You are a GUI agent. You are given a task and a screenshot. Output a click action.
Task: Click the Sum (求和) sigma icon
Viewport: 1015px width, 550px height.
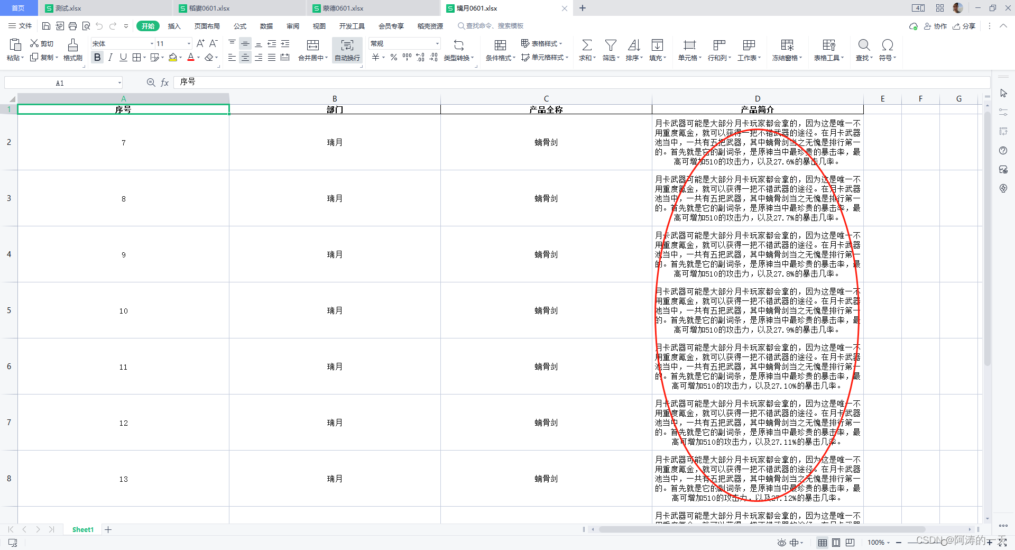pos(587,44)
